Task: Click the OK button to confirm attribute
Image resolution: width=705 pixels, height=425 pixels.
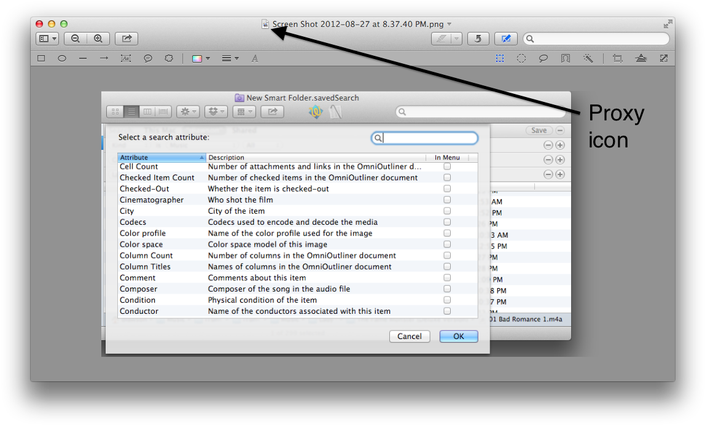Action: (x=458, y=336)
